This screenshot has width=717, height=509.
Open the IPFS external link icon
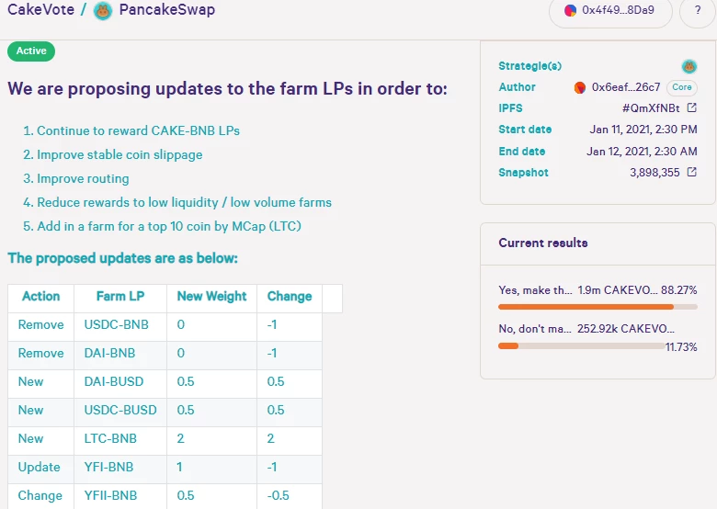click(692, 107)
